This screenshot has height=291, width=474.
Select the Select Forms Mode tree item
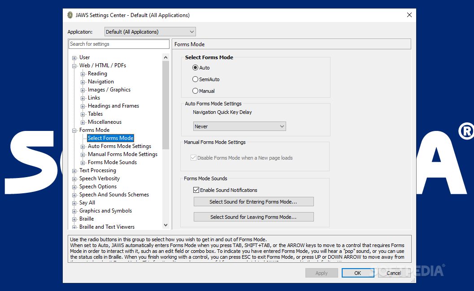pos(111,138)
